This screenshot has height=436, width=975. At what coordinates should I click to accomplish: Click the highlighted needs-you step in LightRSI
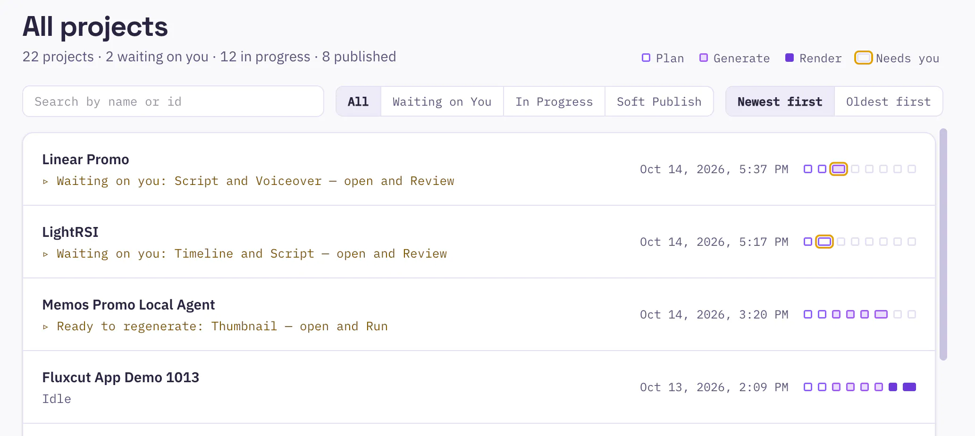click(x=824, y=242)
